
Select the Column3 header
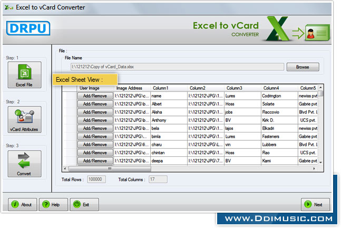[242, 88]
